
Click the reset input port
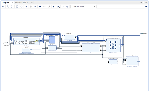tap(7, 45)
